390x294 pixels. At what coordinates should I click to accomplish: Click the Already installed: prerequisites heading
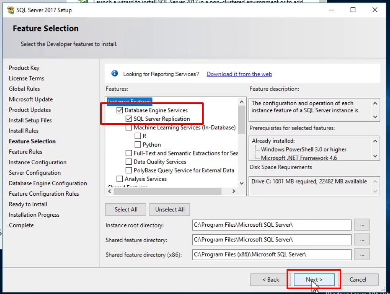[273, 141]
